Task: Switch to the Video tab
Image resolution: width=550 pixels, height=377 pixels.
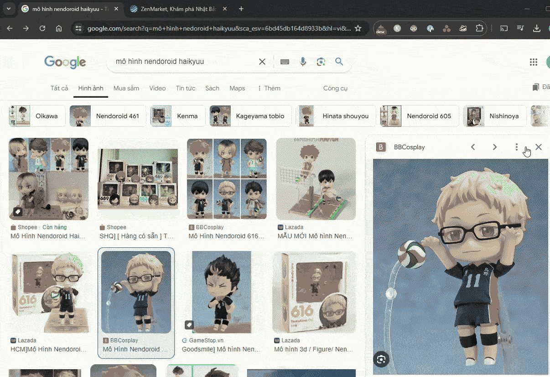Action: [158, 88]
